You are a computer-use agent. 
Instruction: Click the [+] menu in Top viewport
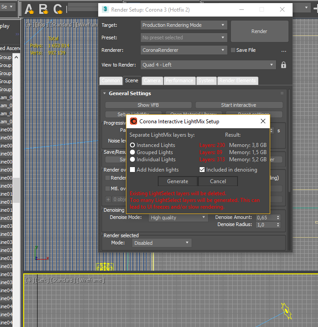click(30, 25)
